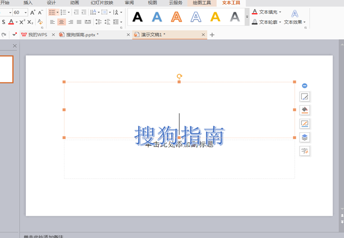The height and width of the screenshot is (238, 344).
Task: Switch to the 设计 ribbon tab
Action: (x=51, y=3)
